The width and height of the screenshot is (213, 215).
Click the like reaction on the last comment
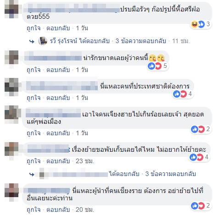195,206
